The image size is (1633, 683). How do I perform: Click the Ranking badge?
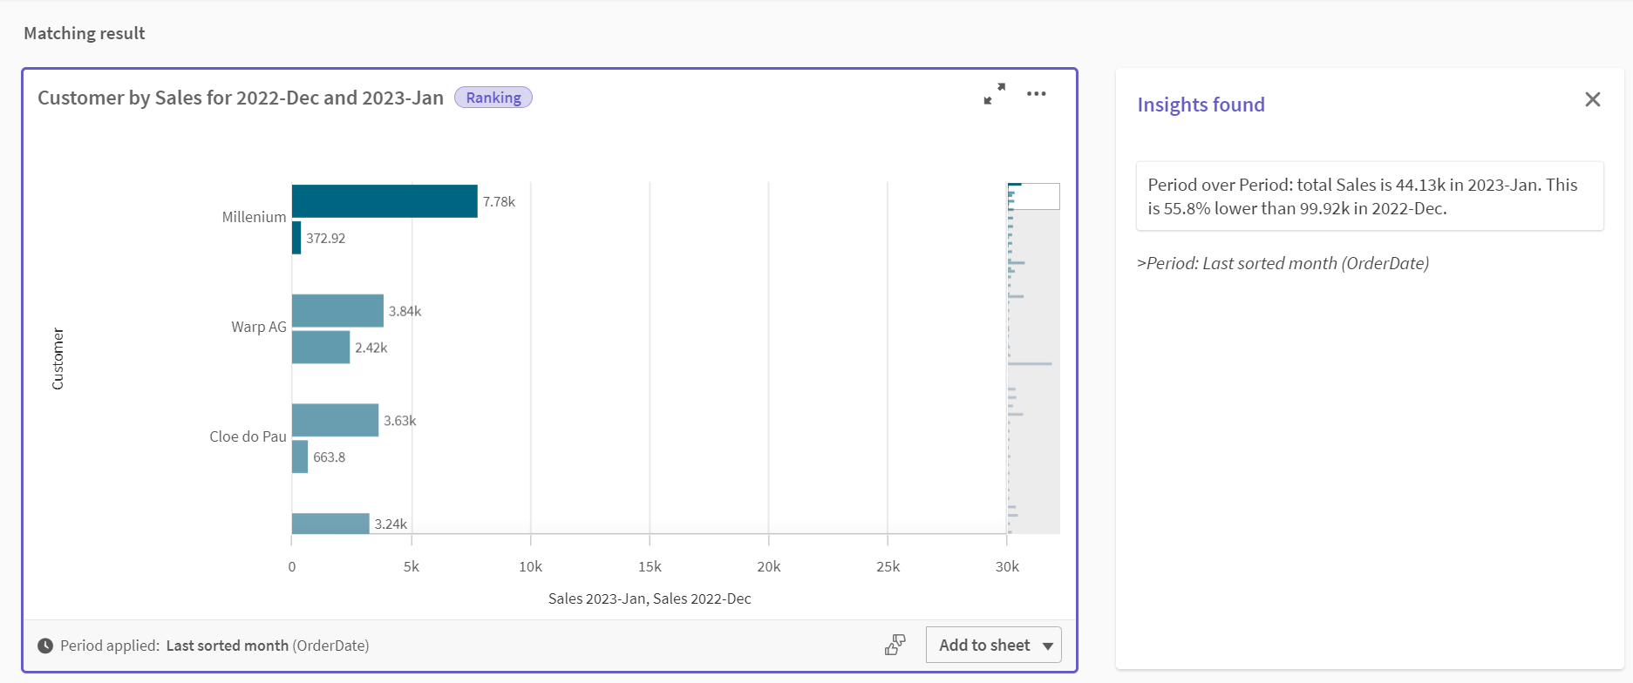[493, 98]
